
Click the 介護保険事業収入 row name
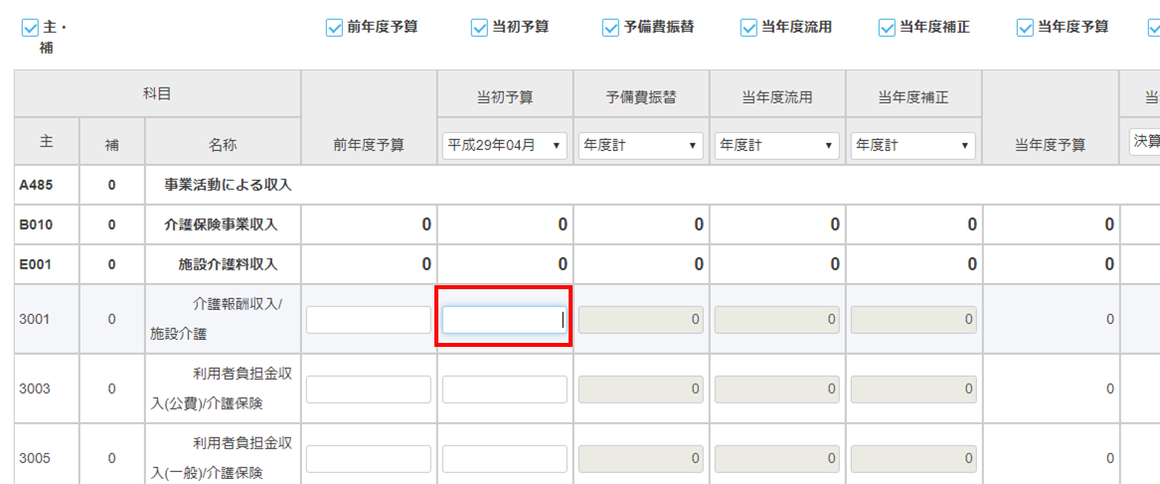click(222, 225)
